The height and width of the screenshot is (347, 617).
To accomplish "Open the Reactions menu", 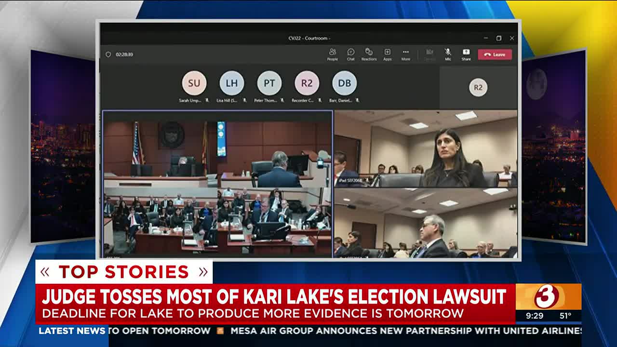I will point(369,54).
